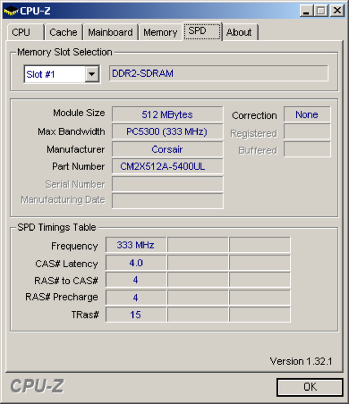
Task: Open the About tab
Action: 240,32
